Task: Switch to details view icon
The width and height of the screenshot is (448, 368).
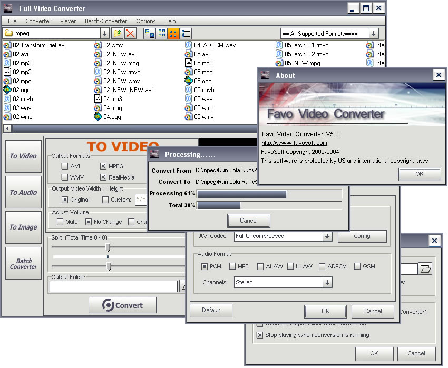Action: click(x=186, y=33)
